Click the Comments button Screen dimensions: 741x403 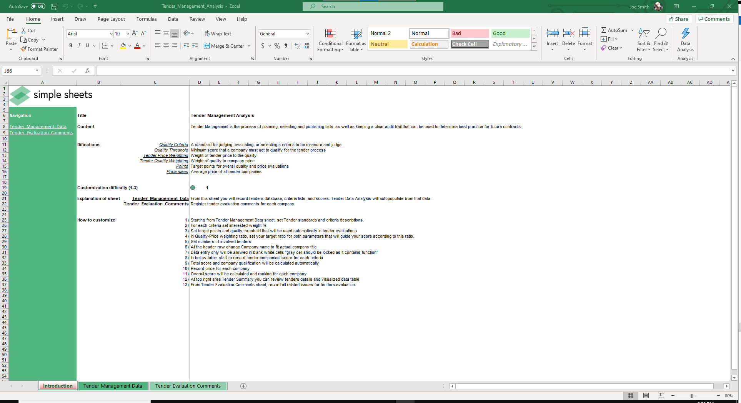(x=714, y=19)
